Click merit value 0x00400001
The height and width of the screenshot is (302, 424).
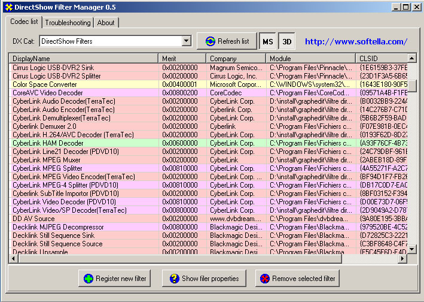coord(180,84)
